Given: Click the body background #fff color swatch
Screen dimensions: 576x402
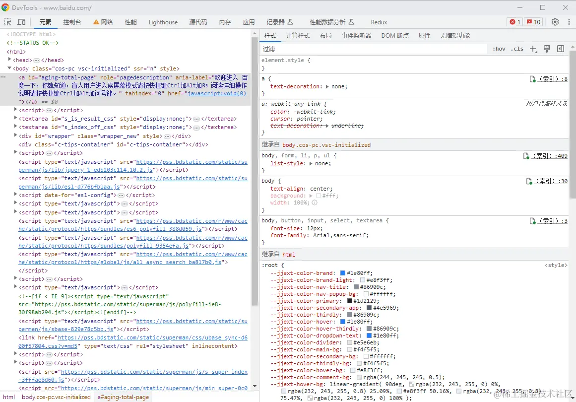Looking at the screenshot, I should pyautogui.click(x=319, y=196).
